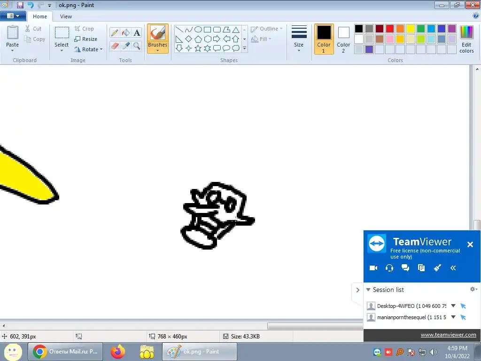Click the Resize button
Viewport: 481px width, 361px height.
click(x=86, y=39)
